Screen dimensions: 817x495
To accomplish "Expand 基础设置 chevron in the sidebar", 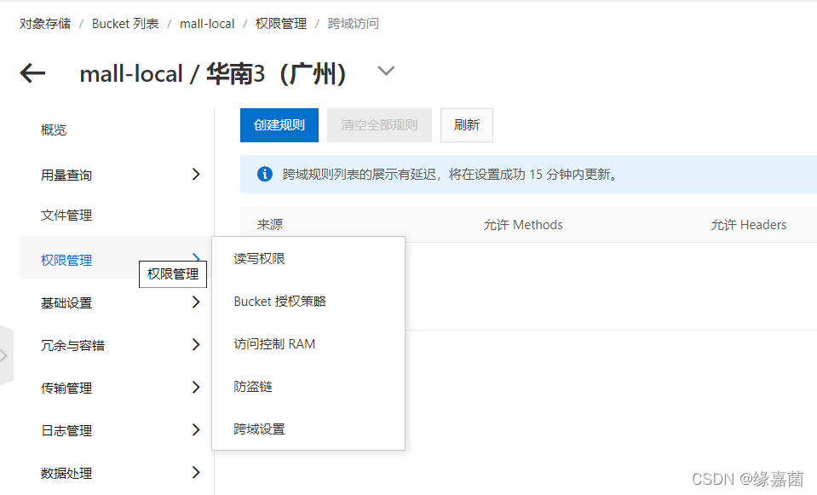I will click(x=196, y=302).
